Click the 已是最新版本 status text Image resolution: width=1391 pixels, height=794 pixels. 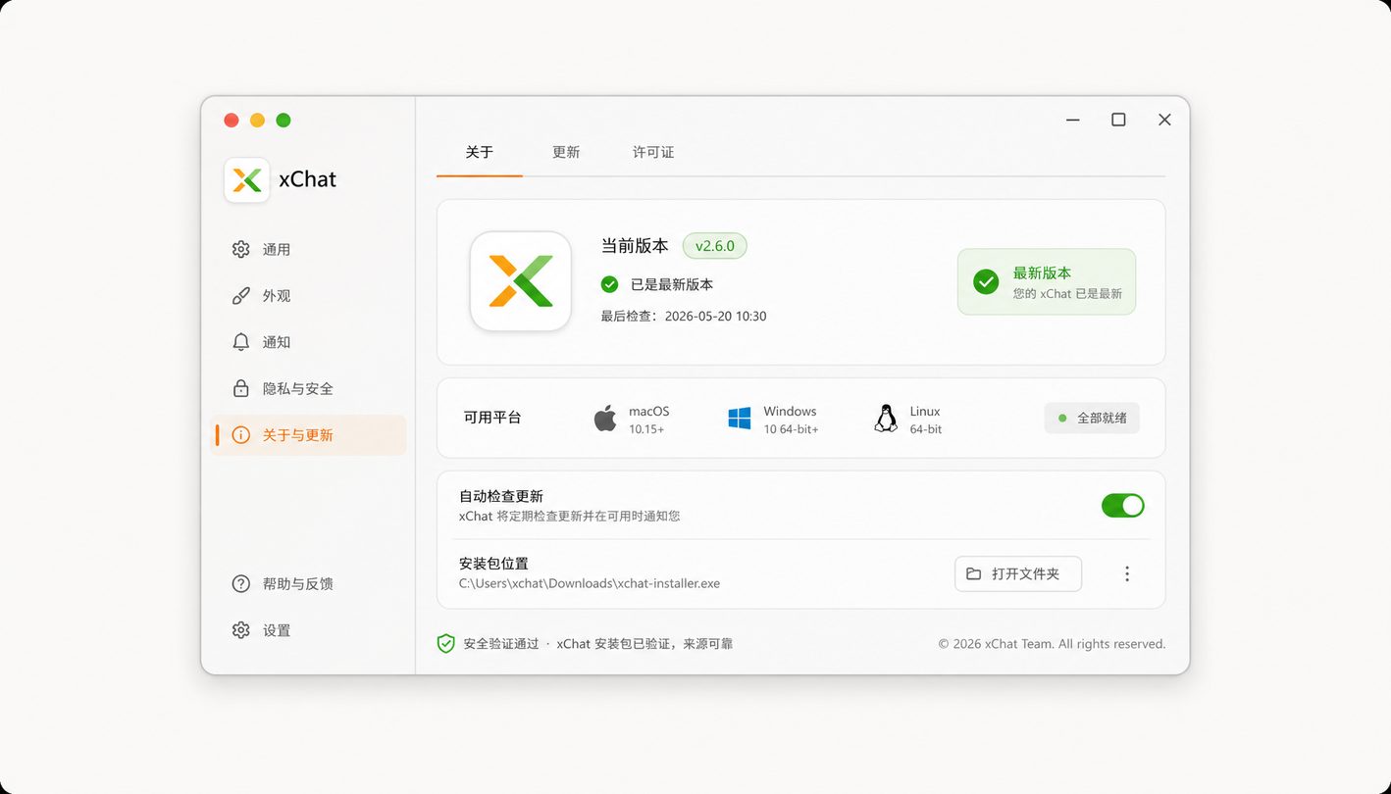(x=672, y=285)
